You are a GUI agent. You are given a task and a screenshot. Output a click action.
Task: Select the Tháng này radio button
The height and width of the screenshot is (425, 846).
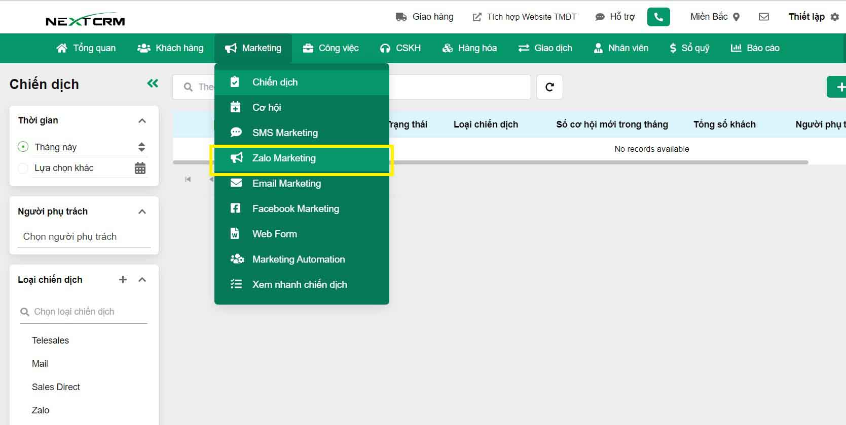(x=23, y=147)
